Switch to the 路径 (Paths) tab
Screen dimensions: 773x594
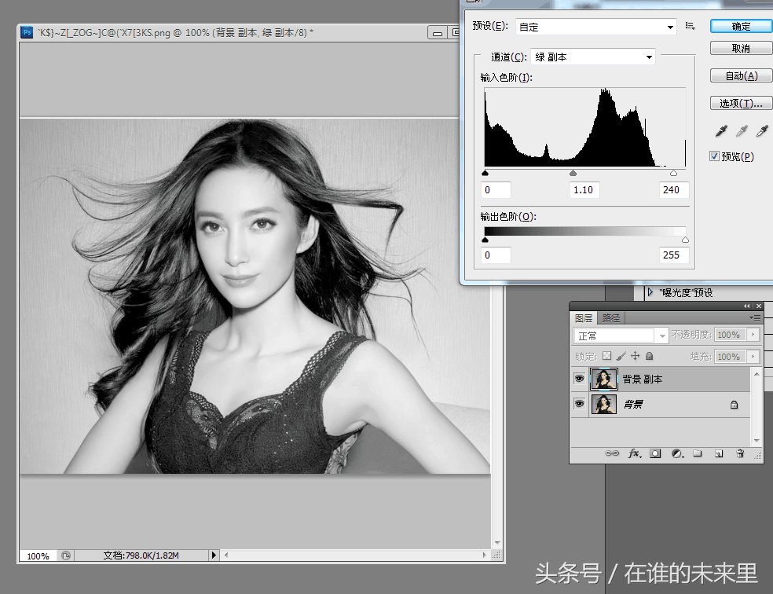pyautogui.click(x=610, y=318)
